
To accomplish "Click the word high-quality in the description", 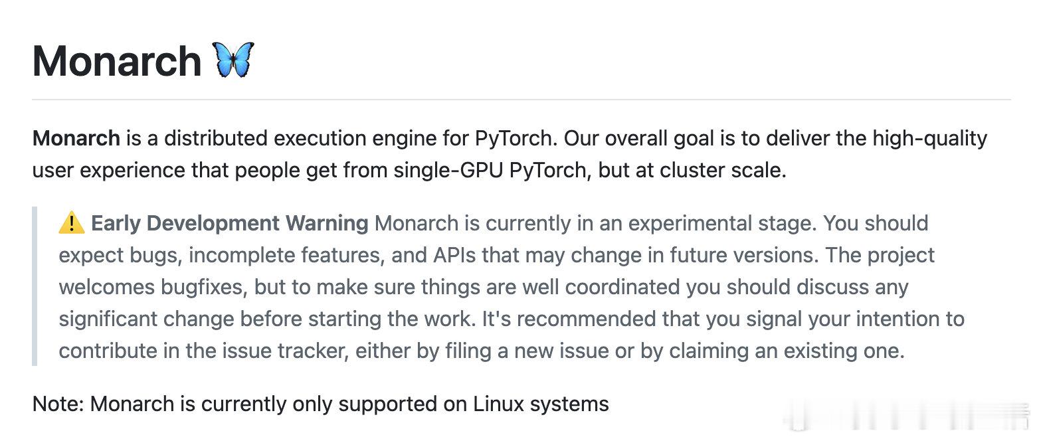I will 929,139.
